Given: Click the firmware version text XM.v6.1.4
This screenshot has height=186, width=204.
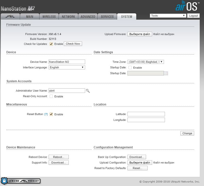Looking at the screenshot, I should [55, 34].
